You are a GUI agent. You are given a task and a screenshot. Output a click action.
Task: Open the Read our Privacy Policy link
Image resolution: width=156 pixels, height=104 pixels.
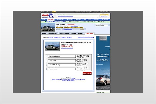[x=68, y=79]
